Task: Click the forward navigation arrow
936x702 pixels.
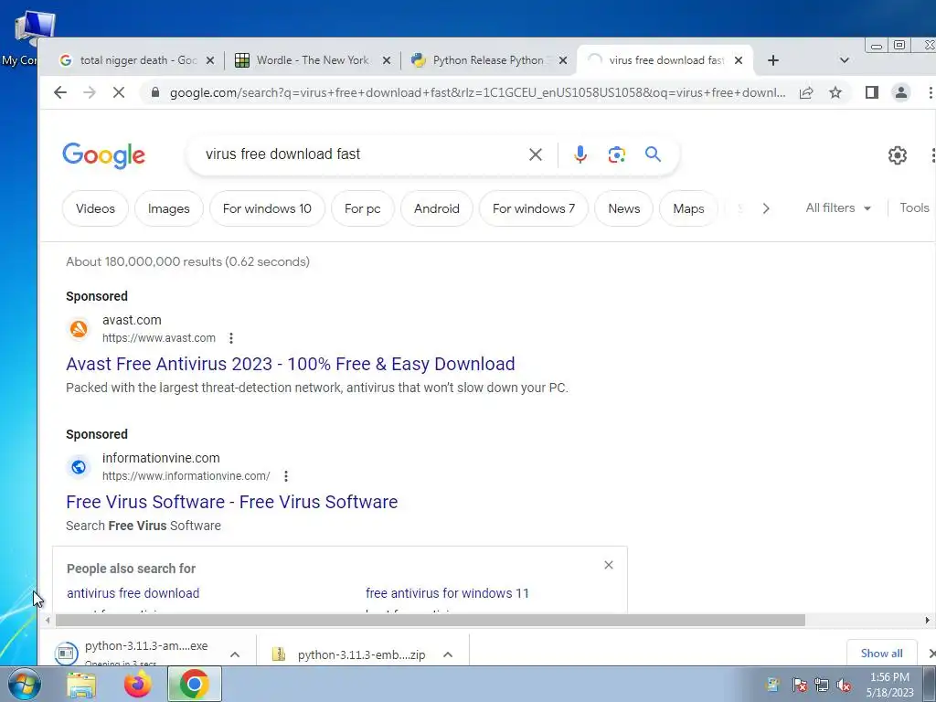Action: tap(90, 92)
